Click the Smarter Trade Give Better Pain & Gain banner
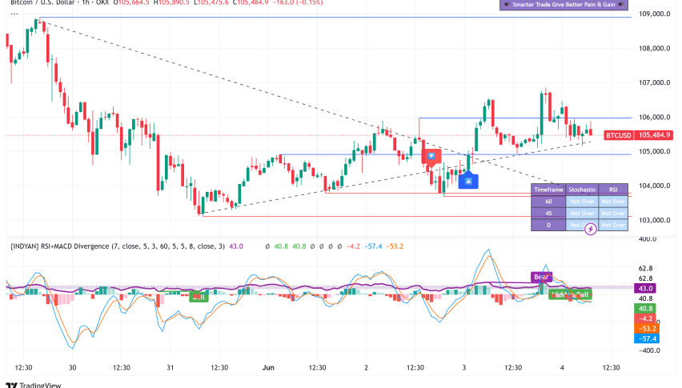The image size is (682, 388). [564, 4]
